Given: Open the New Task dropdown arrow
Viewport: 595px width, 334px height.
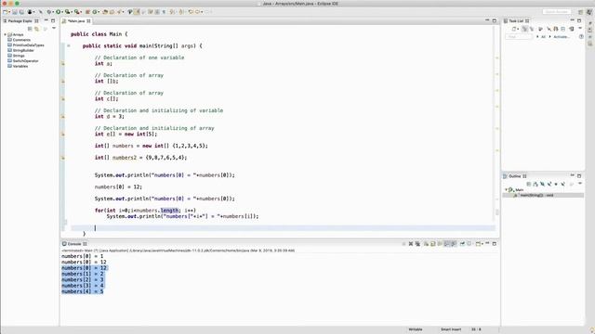Looking at the screenshot, I should pyautogui.click(x=518, y=29).
